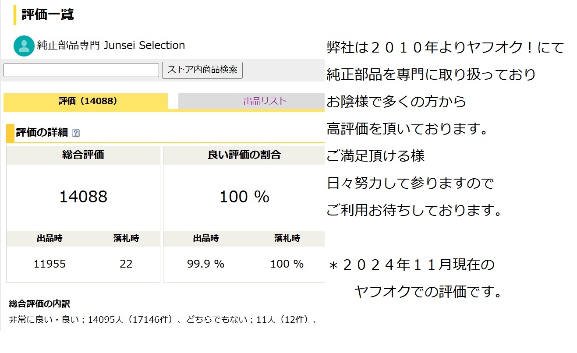Click the Junsei Selection store icon

(x=24, y=46)
